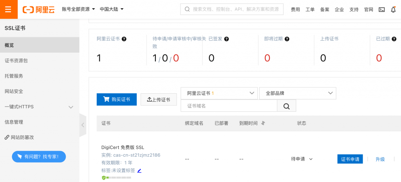The width and height of the screenshot is (401, 182).
Task: Click 已部署 column header
Action: 222,123
